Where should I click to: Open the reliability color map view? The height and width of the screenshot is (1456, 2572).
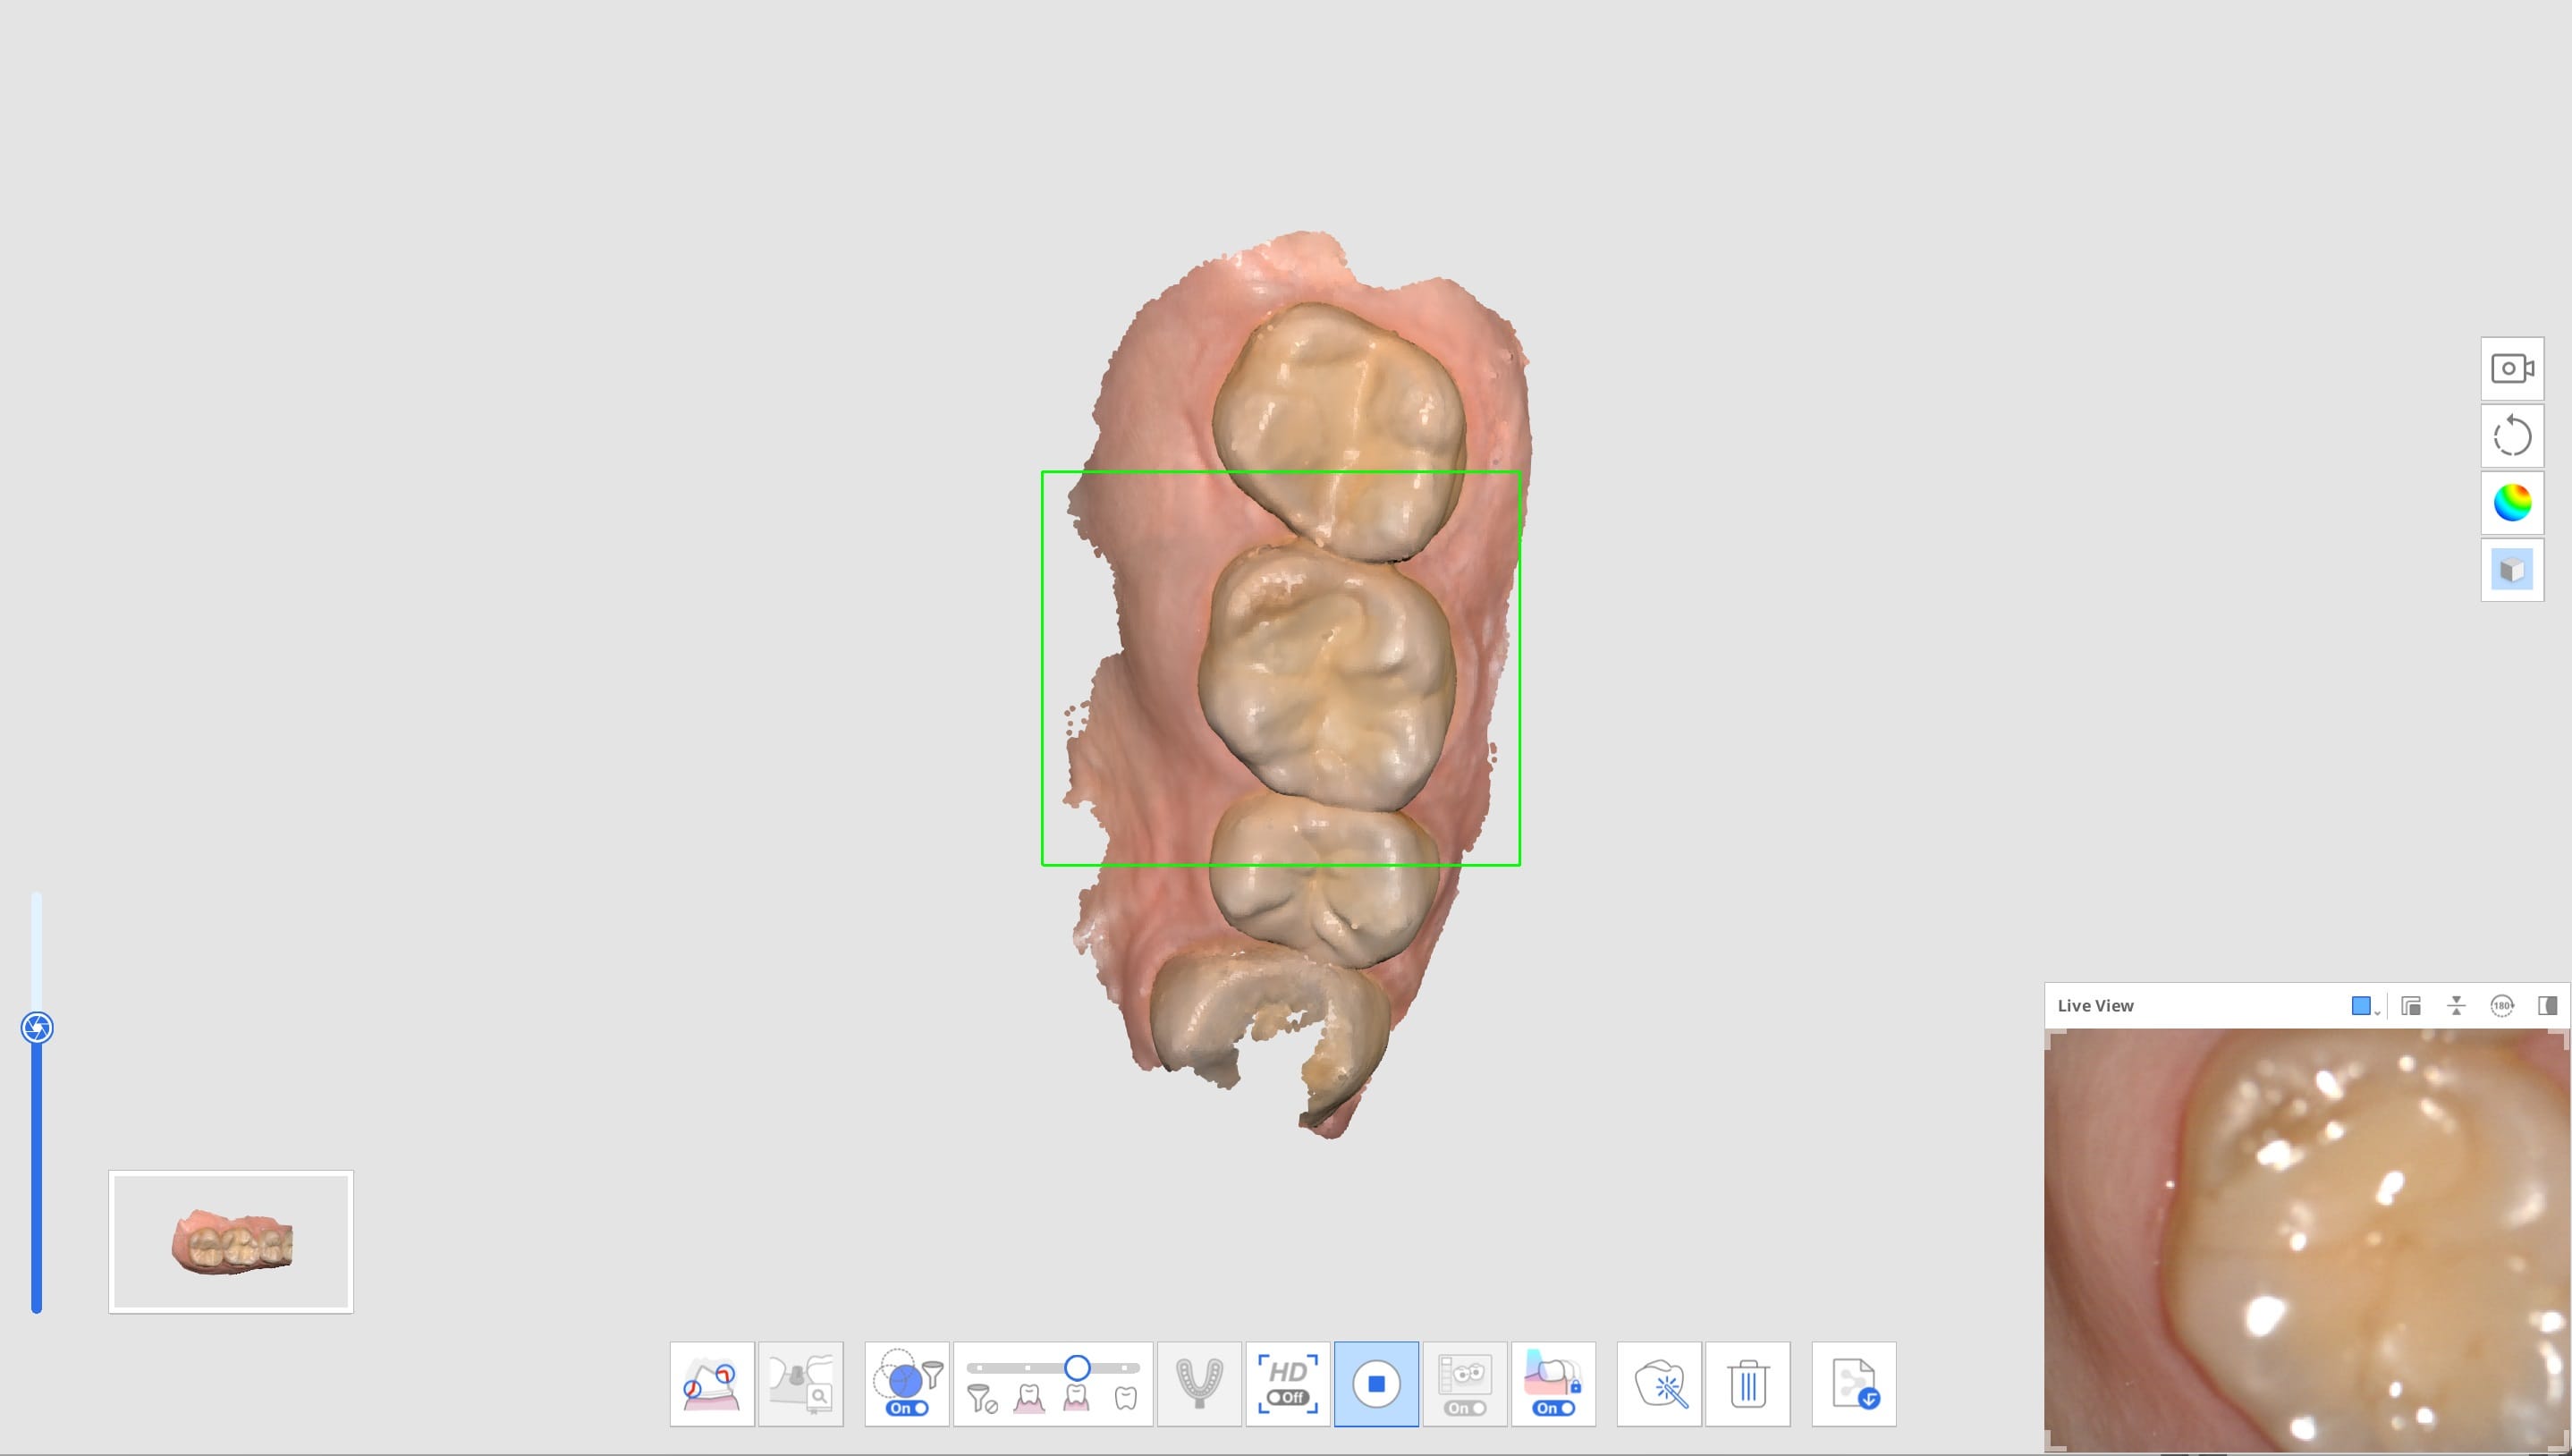[x=2513, y=503]
